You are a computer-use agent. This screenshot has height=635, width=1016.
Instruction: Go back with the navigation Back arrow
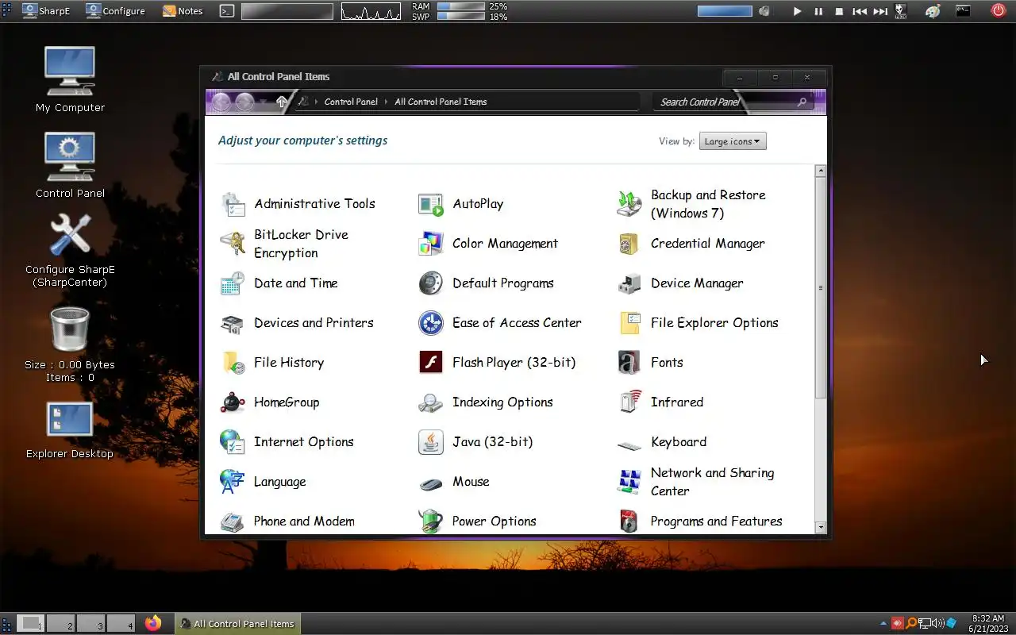pyautogui.click(x=221, y=102)
